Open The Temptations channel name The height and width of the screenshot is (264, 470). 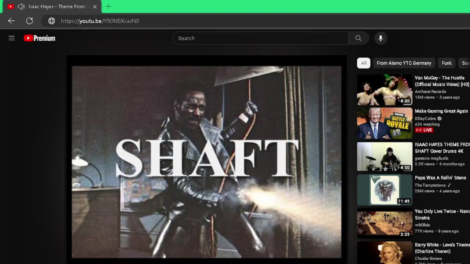[430, 186]
